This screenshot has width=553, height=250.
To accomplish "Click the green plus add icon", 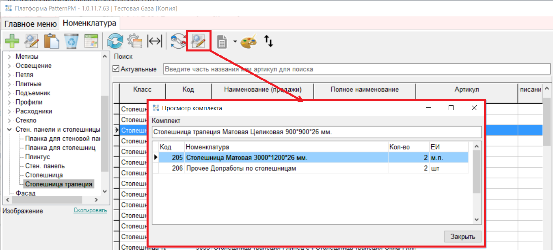I will [x=12, y=41].
